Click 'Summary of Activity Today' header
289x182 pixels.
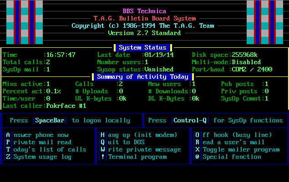142,76
